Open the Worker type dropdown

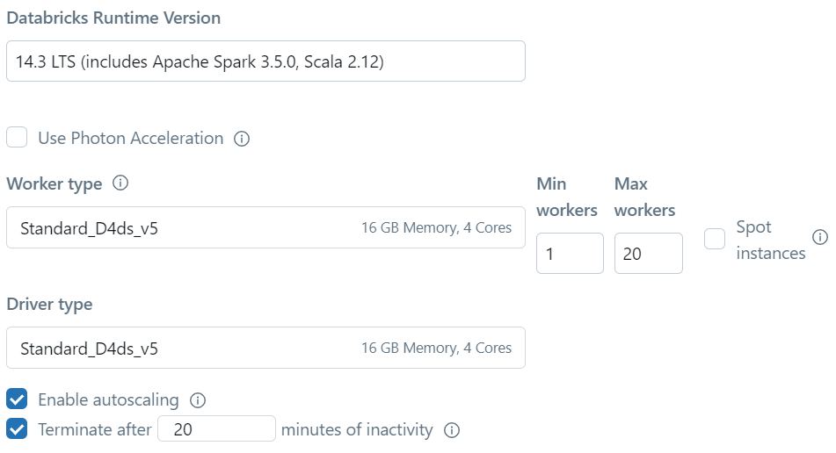click(x=265, y=227)
